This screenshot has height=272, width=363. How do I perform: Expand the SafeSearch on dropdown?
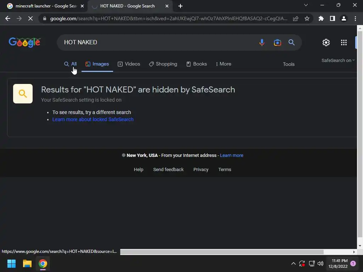coord(338,60)
